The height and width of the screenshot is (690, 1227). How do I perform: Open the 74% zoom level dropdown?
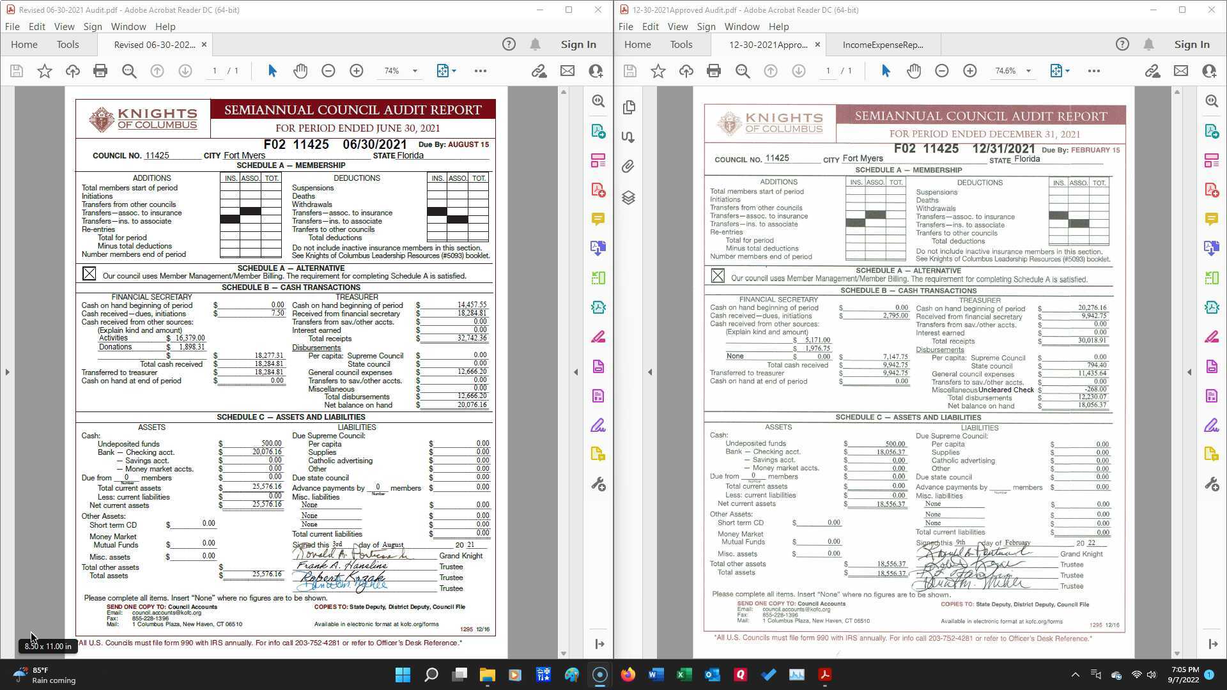pos(415,71)
